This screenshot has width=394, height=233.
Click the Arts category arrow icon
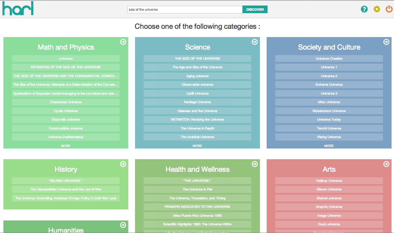tap(386, 164)
